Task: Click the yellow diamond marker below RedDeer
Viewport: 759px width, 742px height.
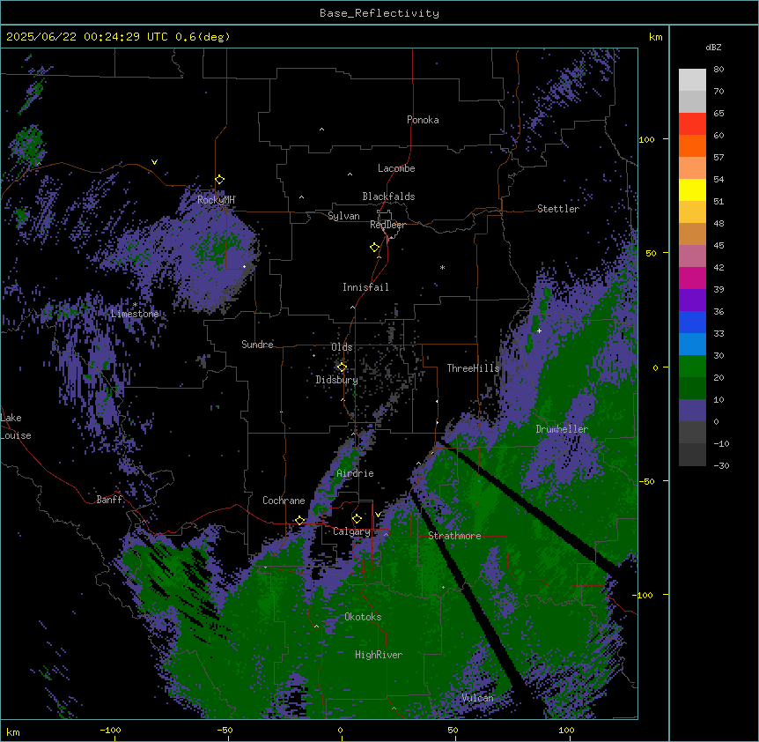Action: click(x=375, y=247)
